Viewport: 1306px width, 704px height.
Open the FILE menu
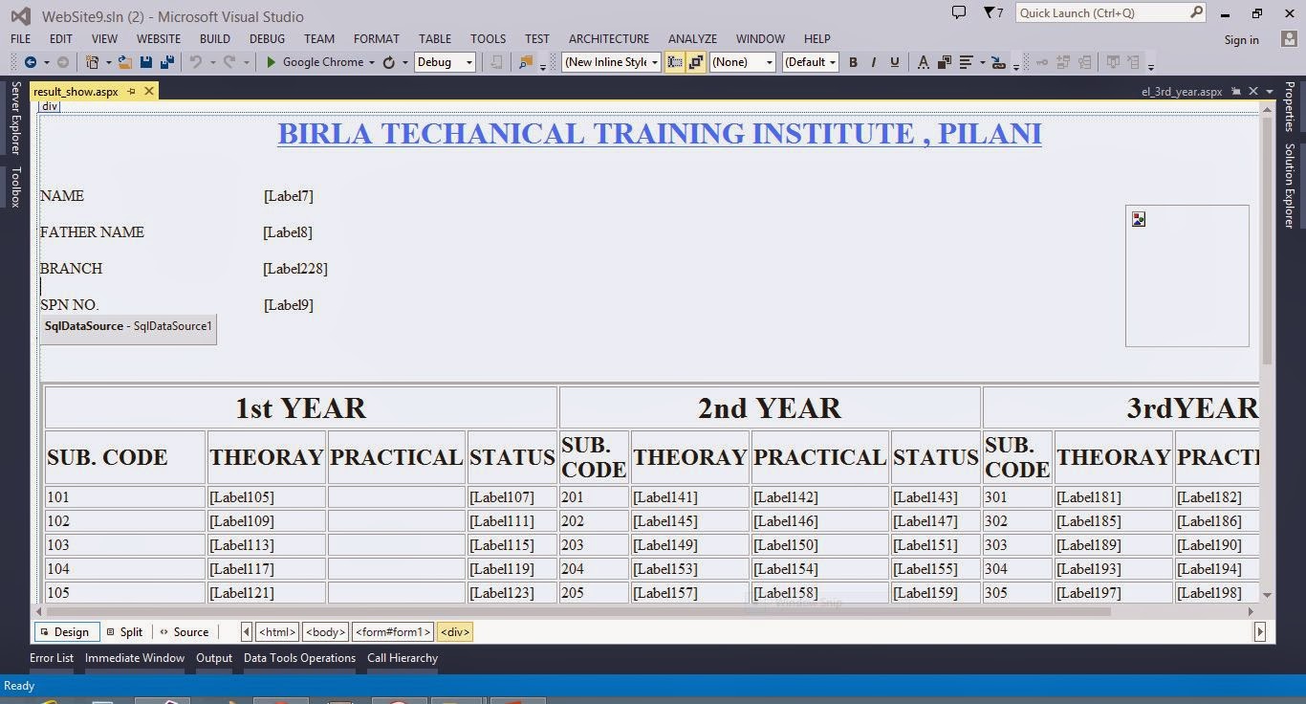pyautogui.click(x=20, y=39)
